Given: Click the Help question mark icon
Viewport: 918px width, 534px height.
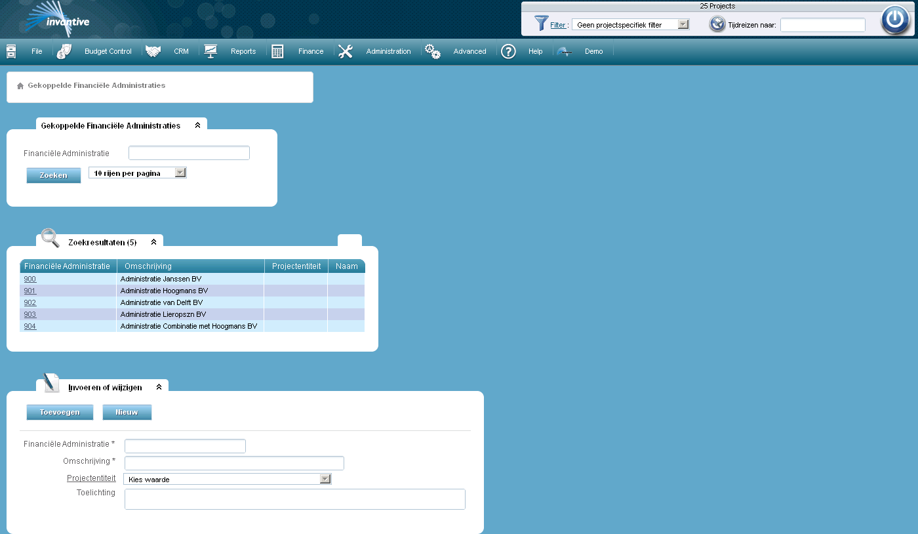Looking at the screenshot, I should 508,51.
